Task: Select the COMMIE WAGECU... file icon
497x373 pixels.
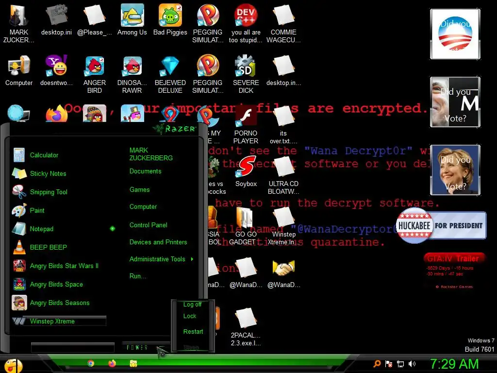Action: (x=283, y=24)
